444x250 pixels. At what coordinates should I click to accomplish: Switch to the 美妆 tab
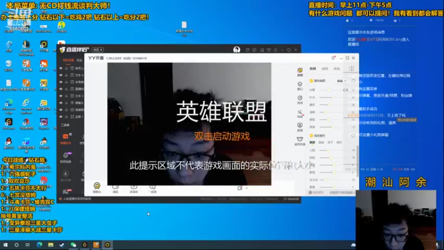(x=336, y=68)
